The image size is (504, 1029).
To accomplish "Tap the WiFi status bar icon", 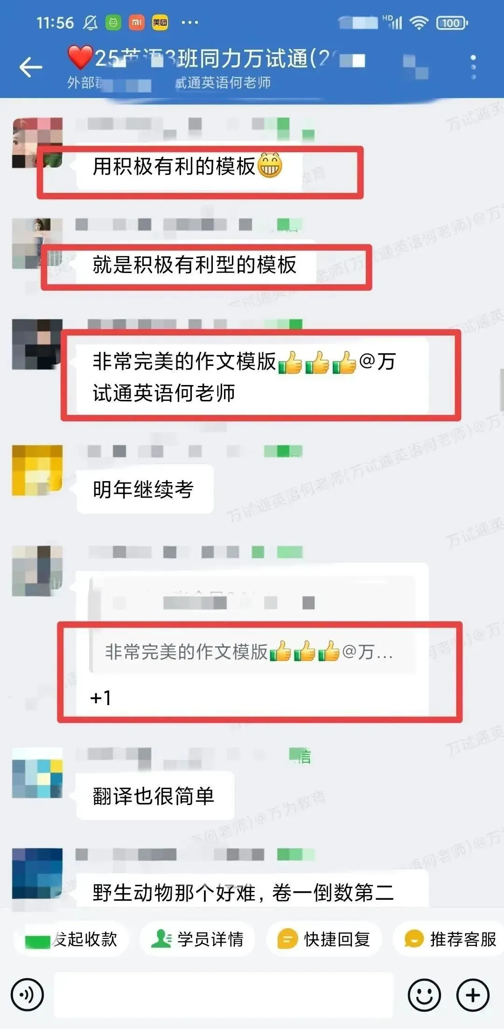I will pyautogui.click(x=419, y=22).
